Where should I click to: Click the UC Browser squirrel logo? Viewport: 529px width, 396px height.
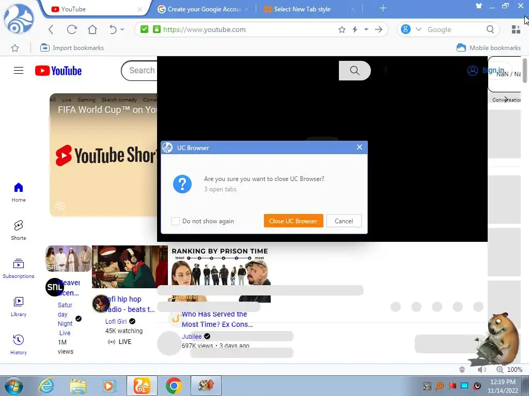tap(19, 19)
